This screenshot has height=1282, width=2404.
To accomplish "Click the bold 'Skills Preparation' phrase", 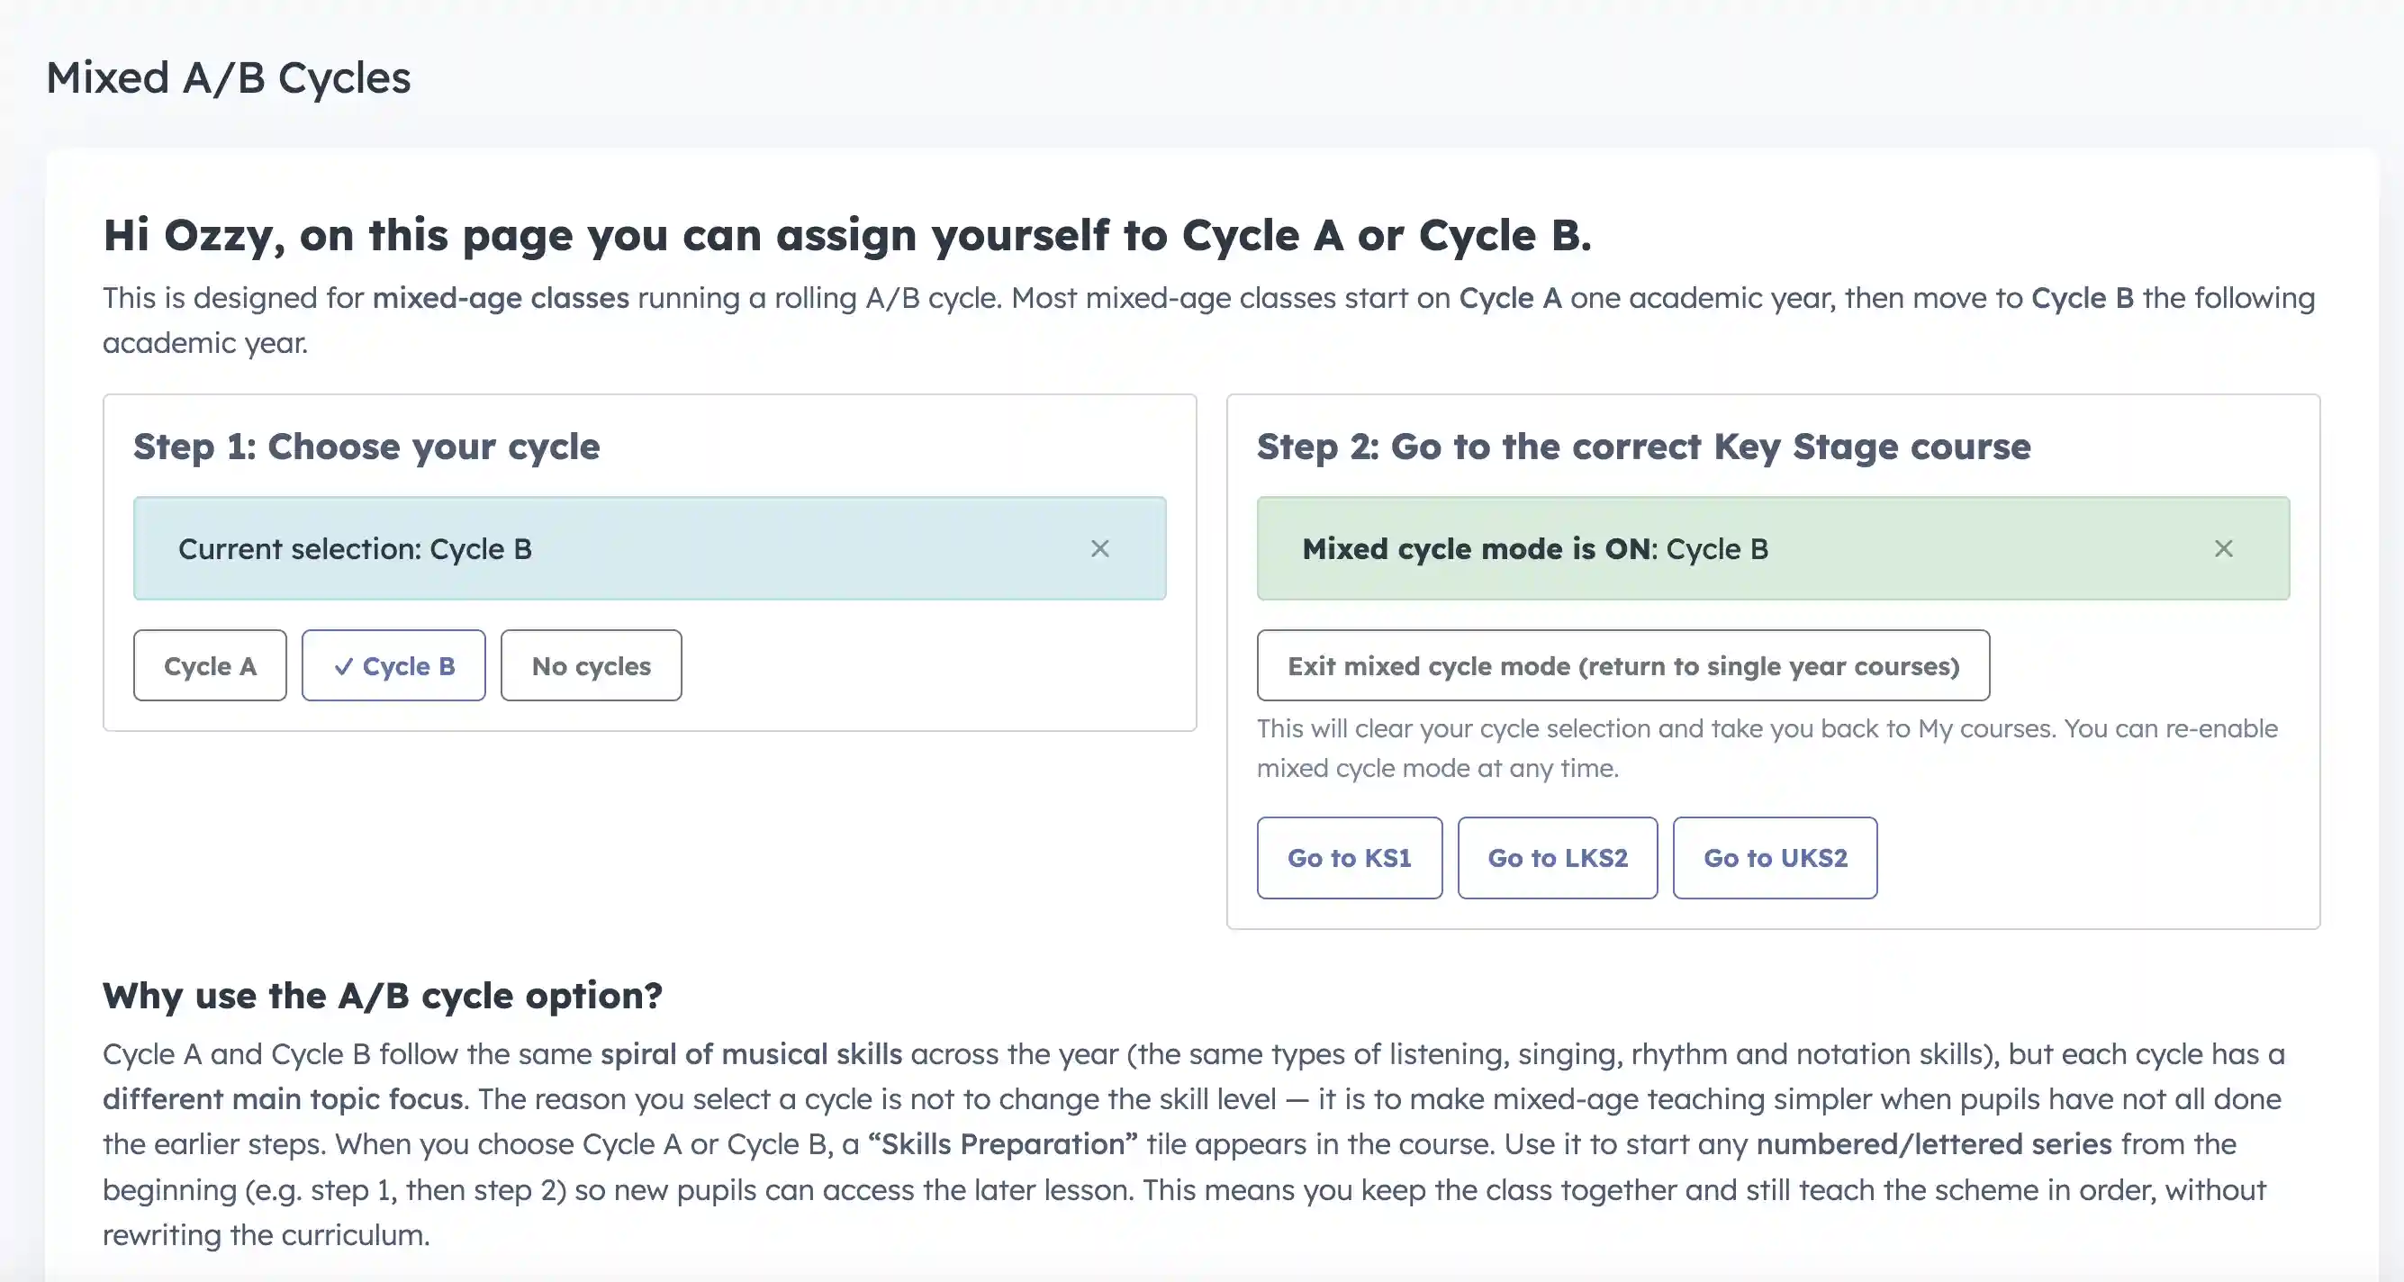I will click(x=1002, y=1144).
